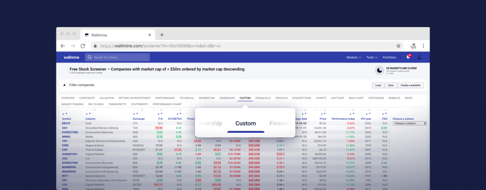Collapse the Filter companies section
Screen dimensions: 486x190
click(65, 85)
